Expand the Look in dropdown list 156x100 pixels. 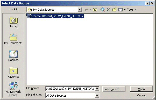[x=80, y=10]
